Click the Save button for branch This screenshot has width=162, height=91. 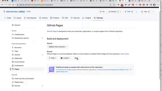click(76, 58)
